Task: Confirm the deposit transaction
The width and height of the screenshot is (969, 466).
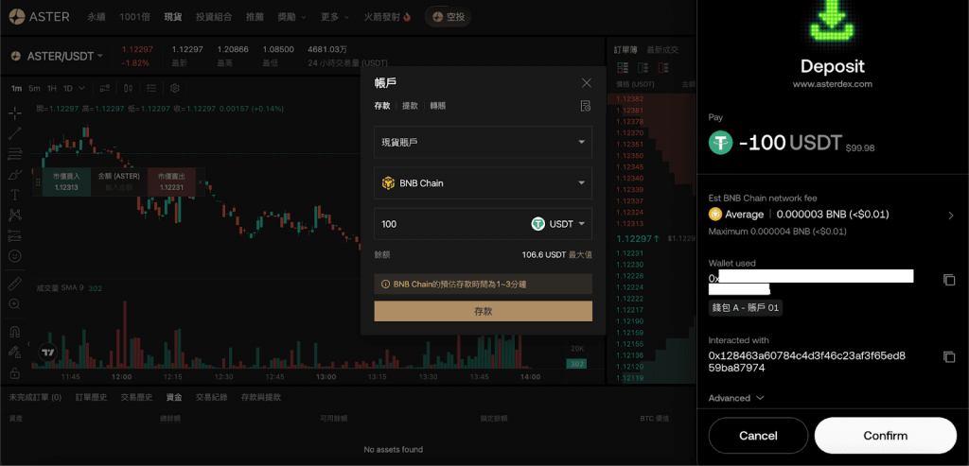Action: pos(885,436)
